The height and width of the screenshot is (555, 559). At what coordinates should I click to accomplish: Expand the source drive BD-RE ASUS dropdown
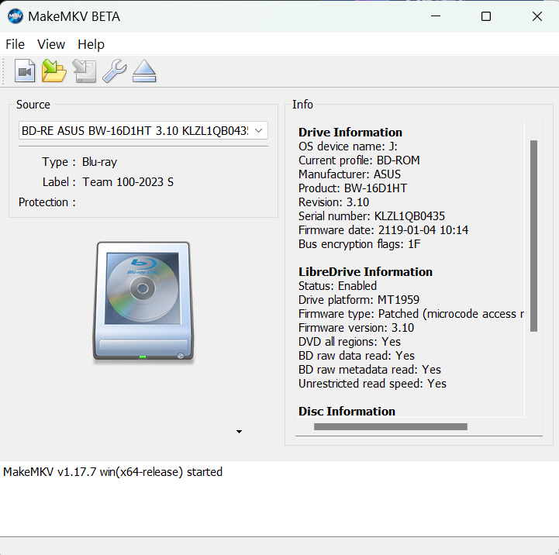(143, 131)
